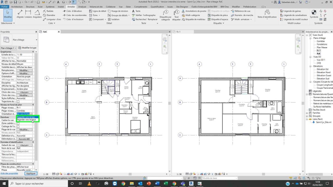Viewport: 333px width, 187px height.
Task: Select the Alignée dimension tool
Action: click(x=20, y=14)
